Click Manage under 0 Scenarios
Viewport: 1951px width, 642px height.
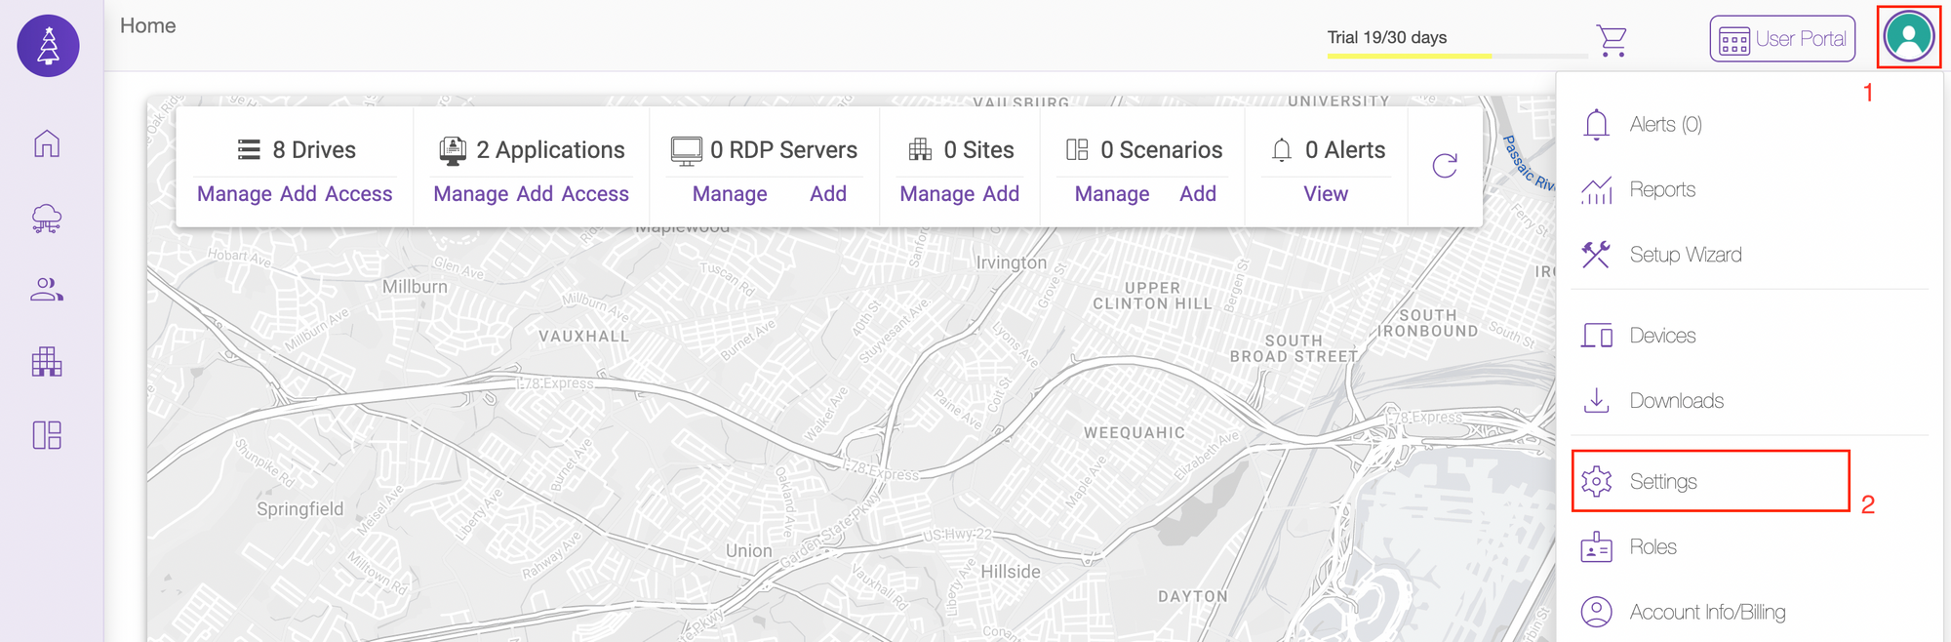coord(1112,194)
